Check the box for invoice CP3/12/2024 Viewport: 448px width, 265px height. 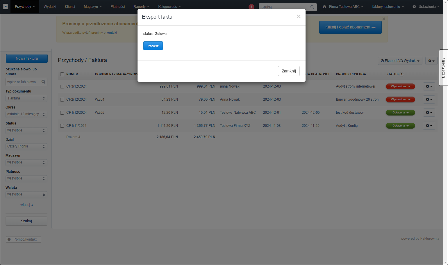tap(62, 86)
